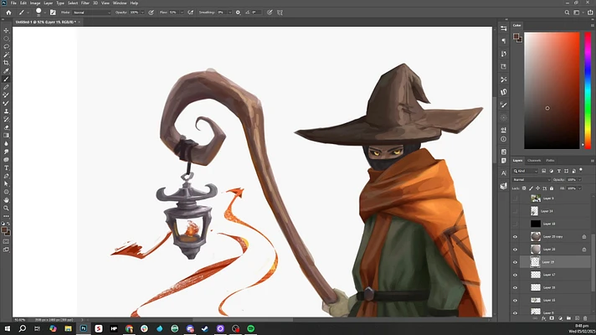Viewport: 596px width, 335px height.
Task: Select the Zoom tool
Action: pyautogui.click(x=6, y=208)
